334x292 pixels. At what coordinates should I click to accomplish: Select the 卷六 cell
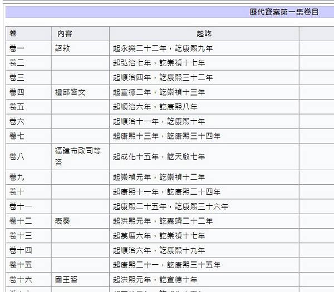[28, 121]
